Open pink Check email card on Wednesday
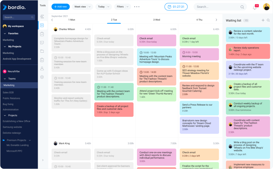 pyautogui.click(x=156, y=40)
